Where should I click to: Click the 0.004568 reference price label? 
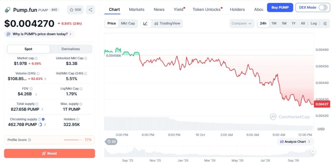click(113, 55)
